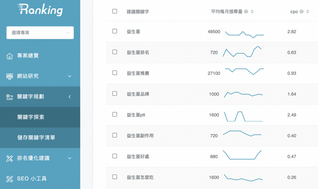Click the Ranking logo
This screenshot has width=318, height=189.
[40, 10]
